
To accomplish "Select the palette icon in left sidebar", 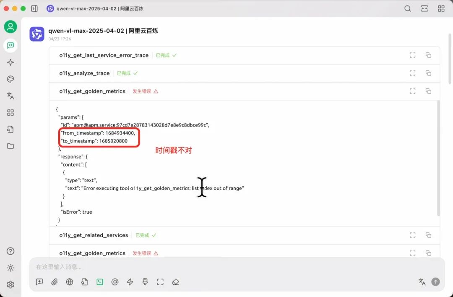I will pyautogui.click(x=10, y=79).
